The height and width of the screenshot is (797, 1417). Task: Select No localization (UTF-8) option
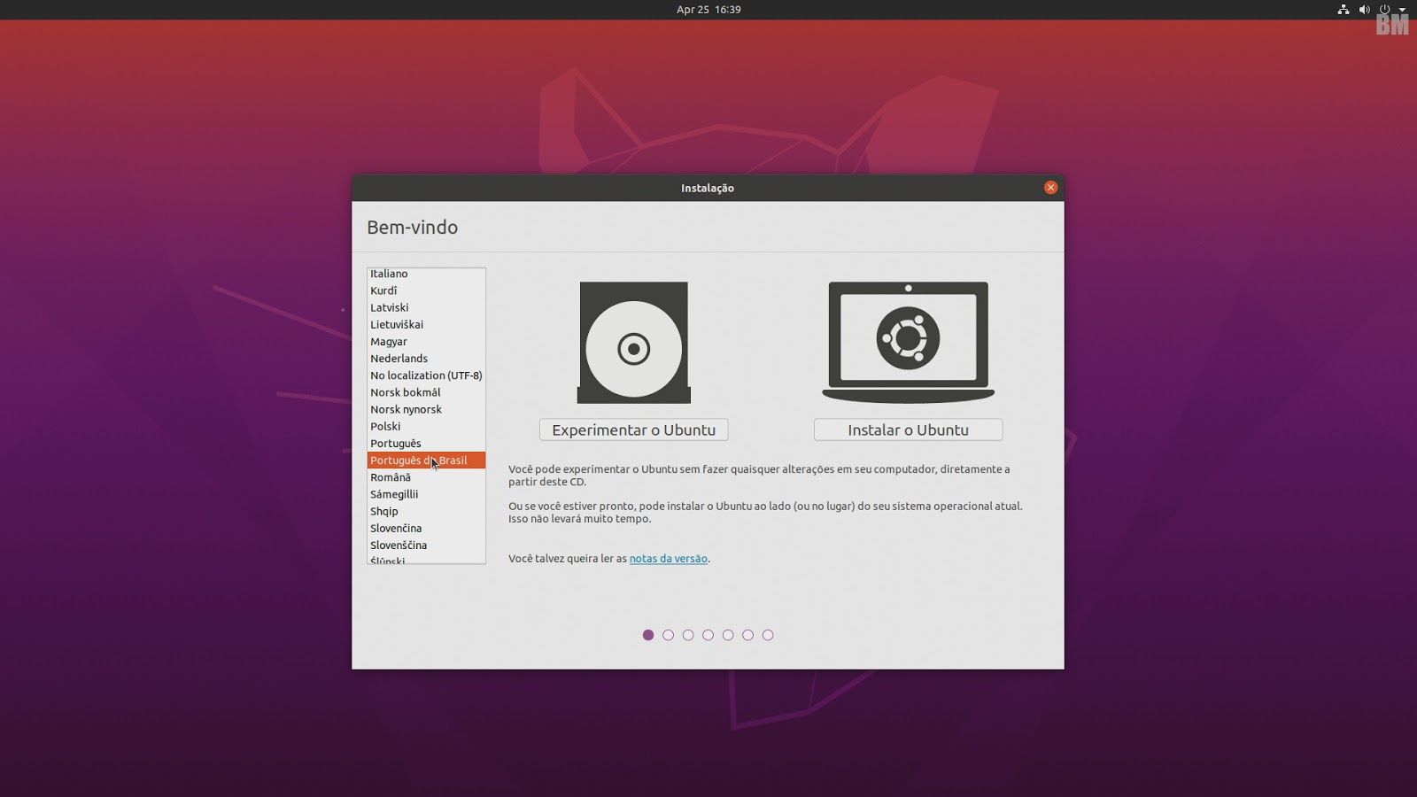(x=426, y=375)
